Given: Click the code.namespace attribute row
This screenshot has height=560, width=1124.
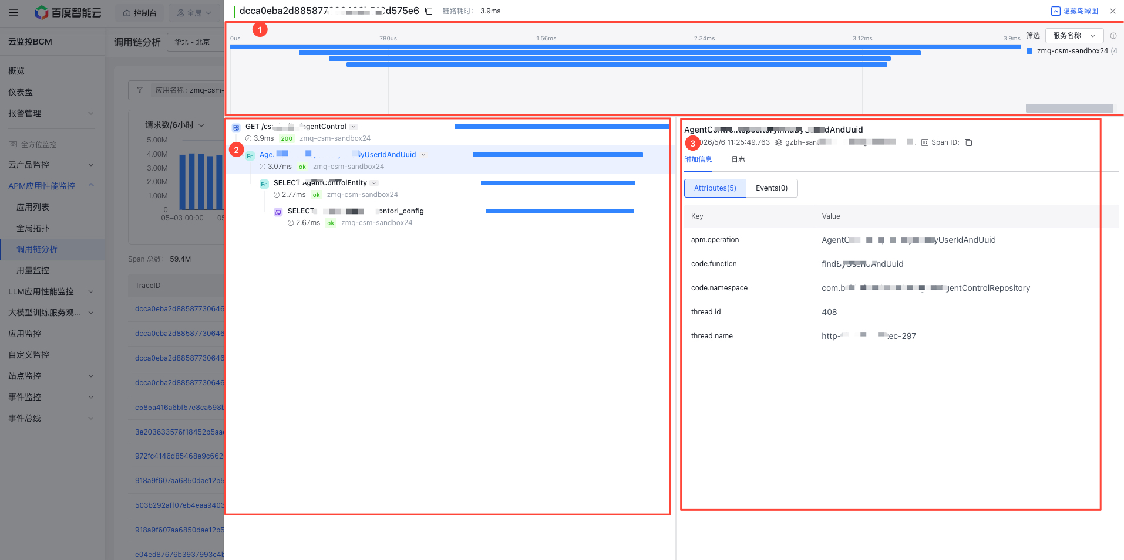Looking at the screenshot, I should pos(901,288).
